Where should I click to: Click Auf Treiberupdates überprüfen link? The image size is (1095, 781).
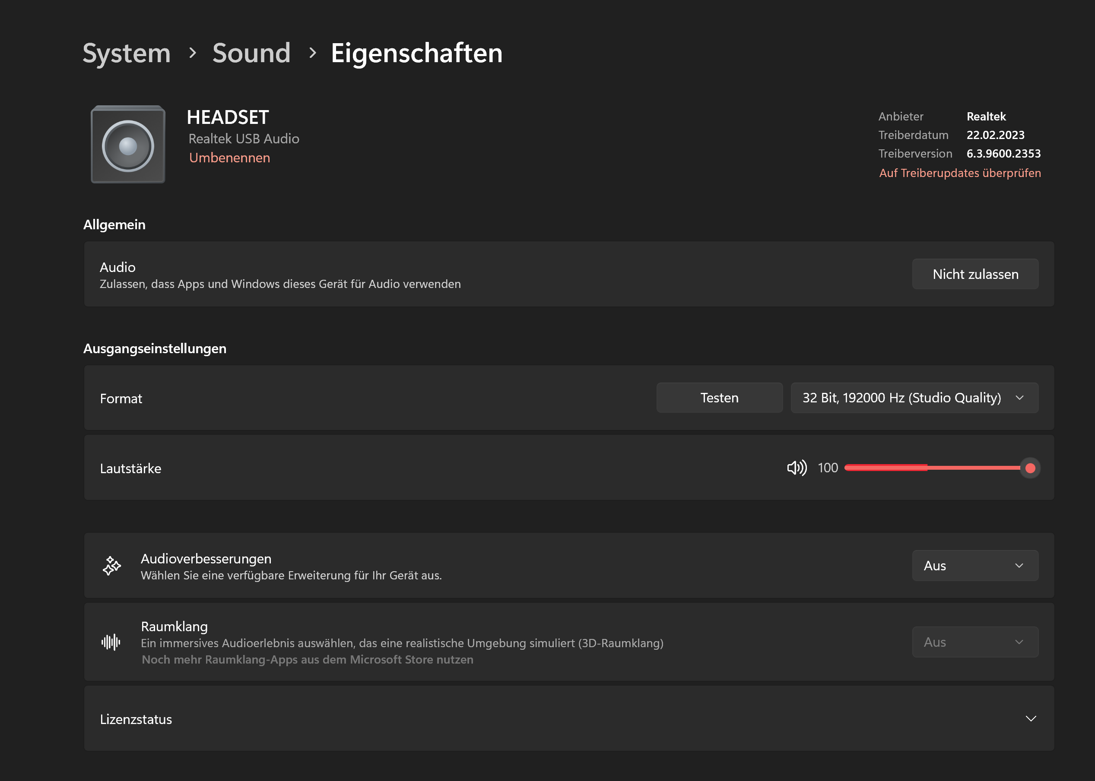pos(960,173)
